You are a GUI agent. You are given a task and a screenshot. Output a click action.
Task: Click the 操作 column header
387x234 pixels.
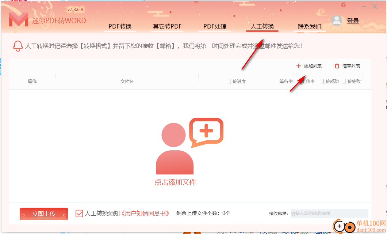pos(32,81)
